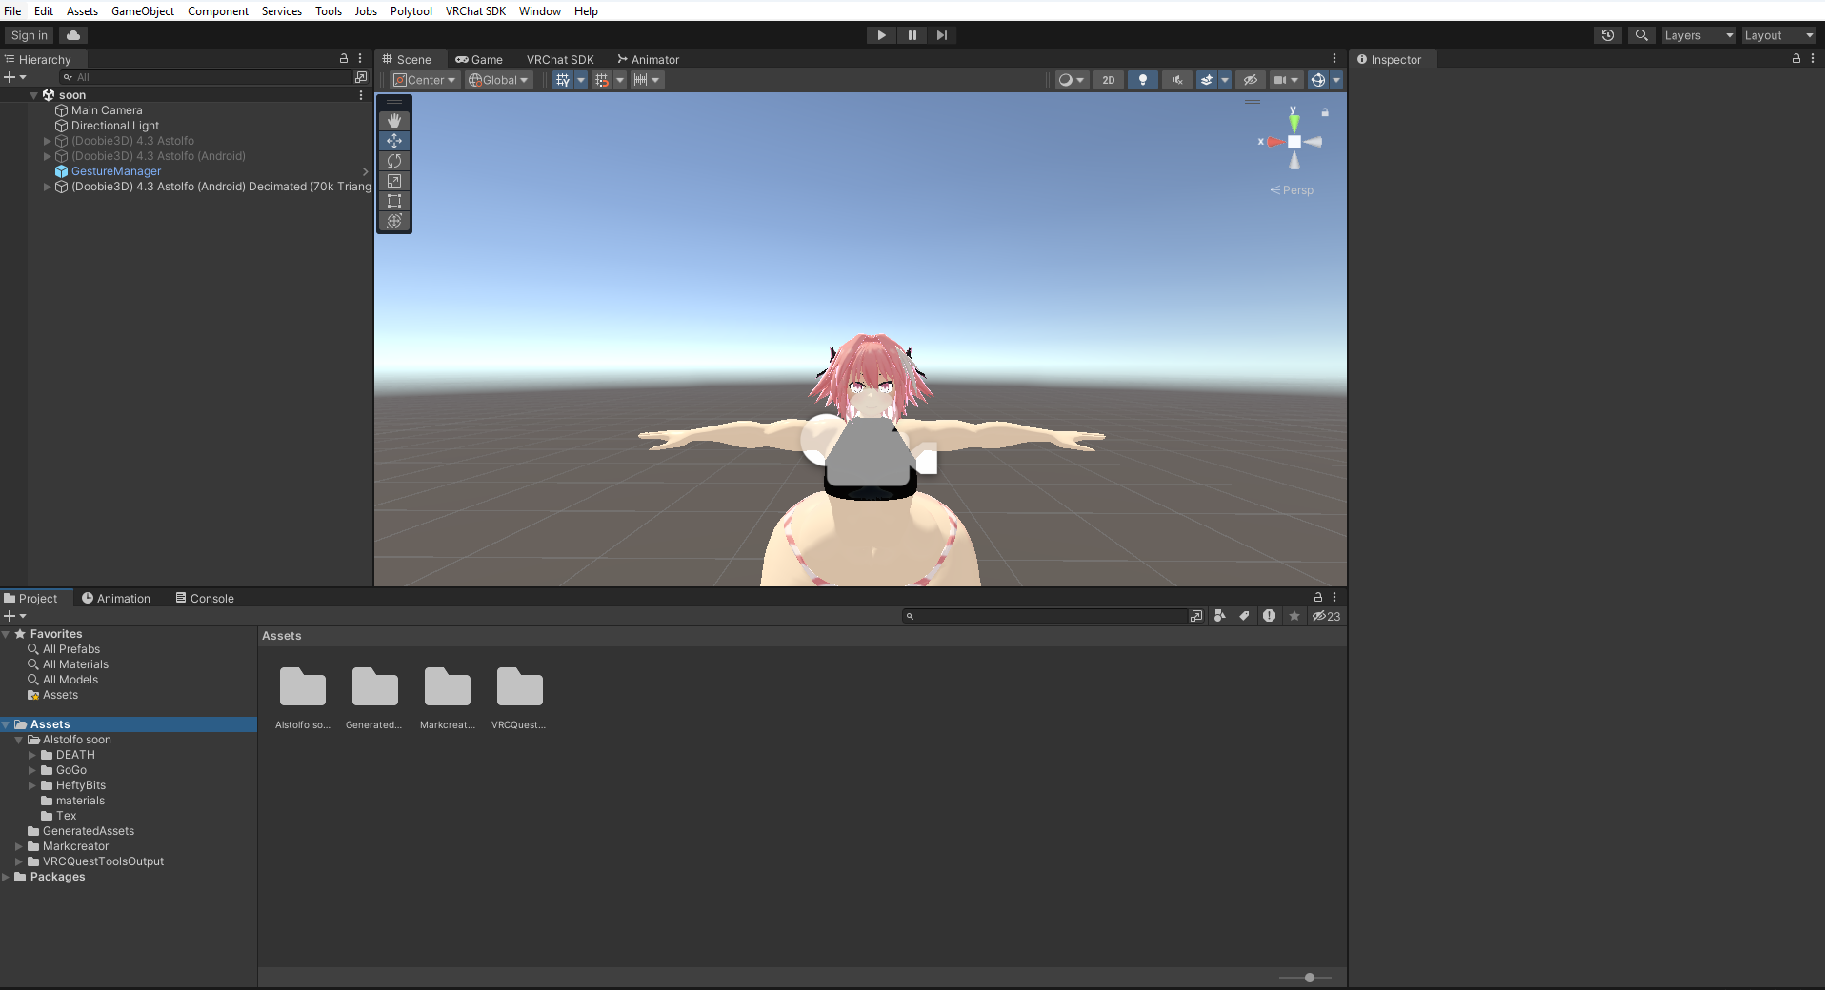Viewport: 1825px width, 990px height.
Task: Expand Decimated Astolfo Android object
Action: 47,187
